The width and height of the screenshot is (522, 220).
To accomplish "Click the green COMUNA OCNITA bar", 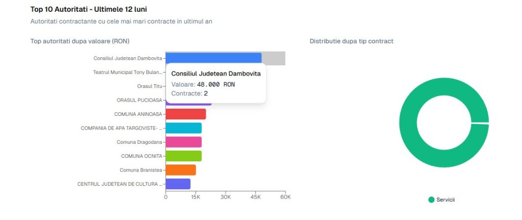I will tap(184, 156).
